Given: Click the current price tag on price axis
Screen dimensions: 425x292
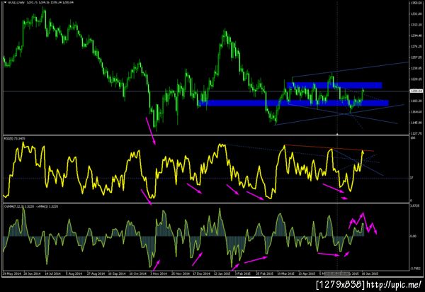Looking at the screenshot, I should coord(416,91).
